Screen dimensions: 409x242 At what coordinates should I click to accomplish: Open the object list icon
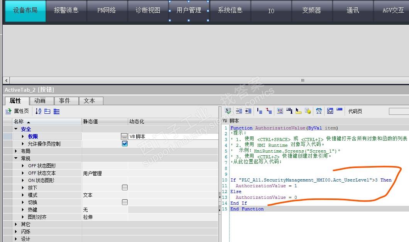(x=280, y=111)
